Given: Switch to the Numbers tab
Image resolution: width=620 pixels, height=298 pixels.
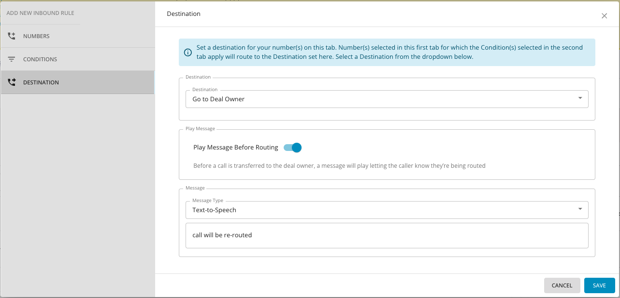Looking at the screenshot, I should pyautogui.click(x=77, y=36).
